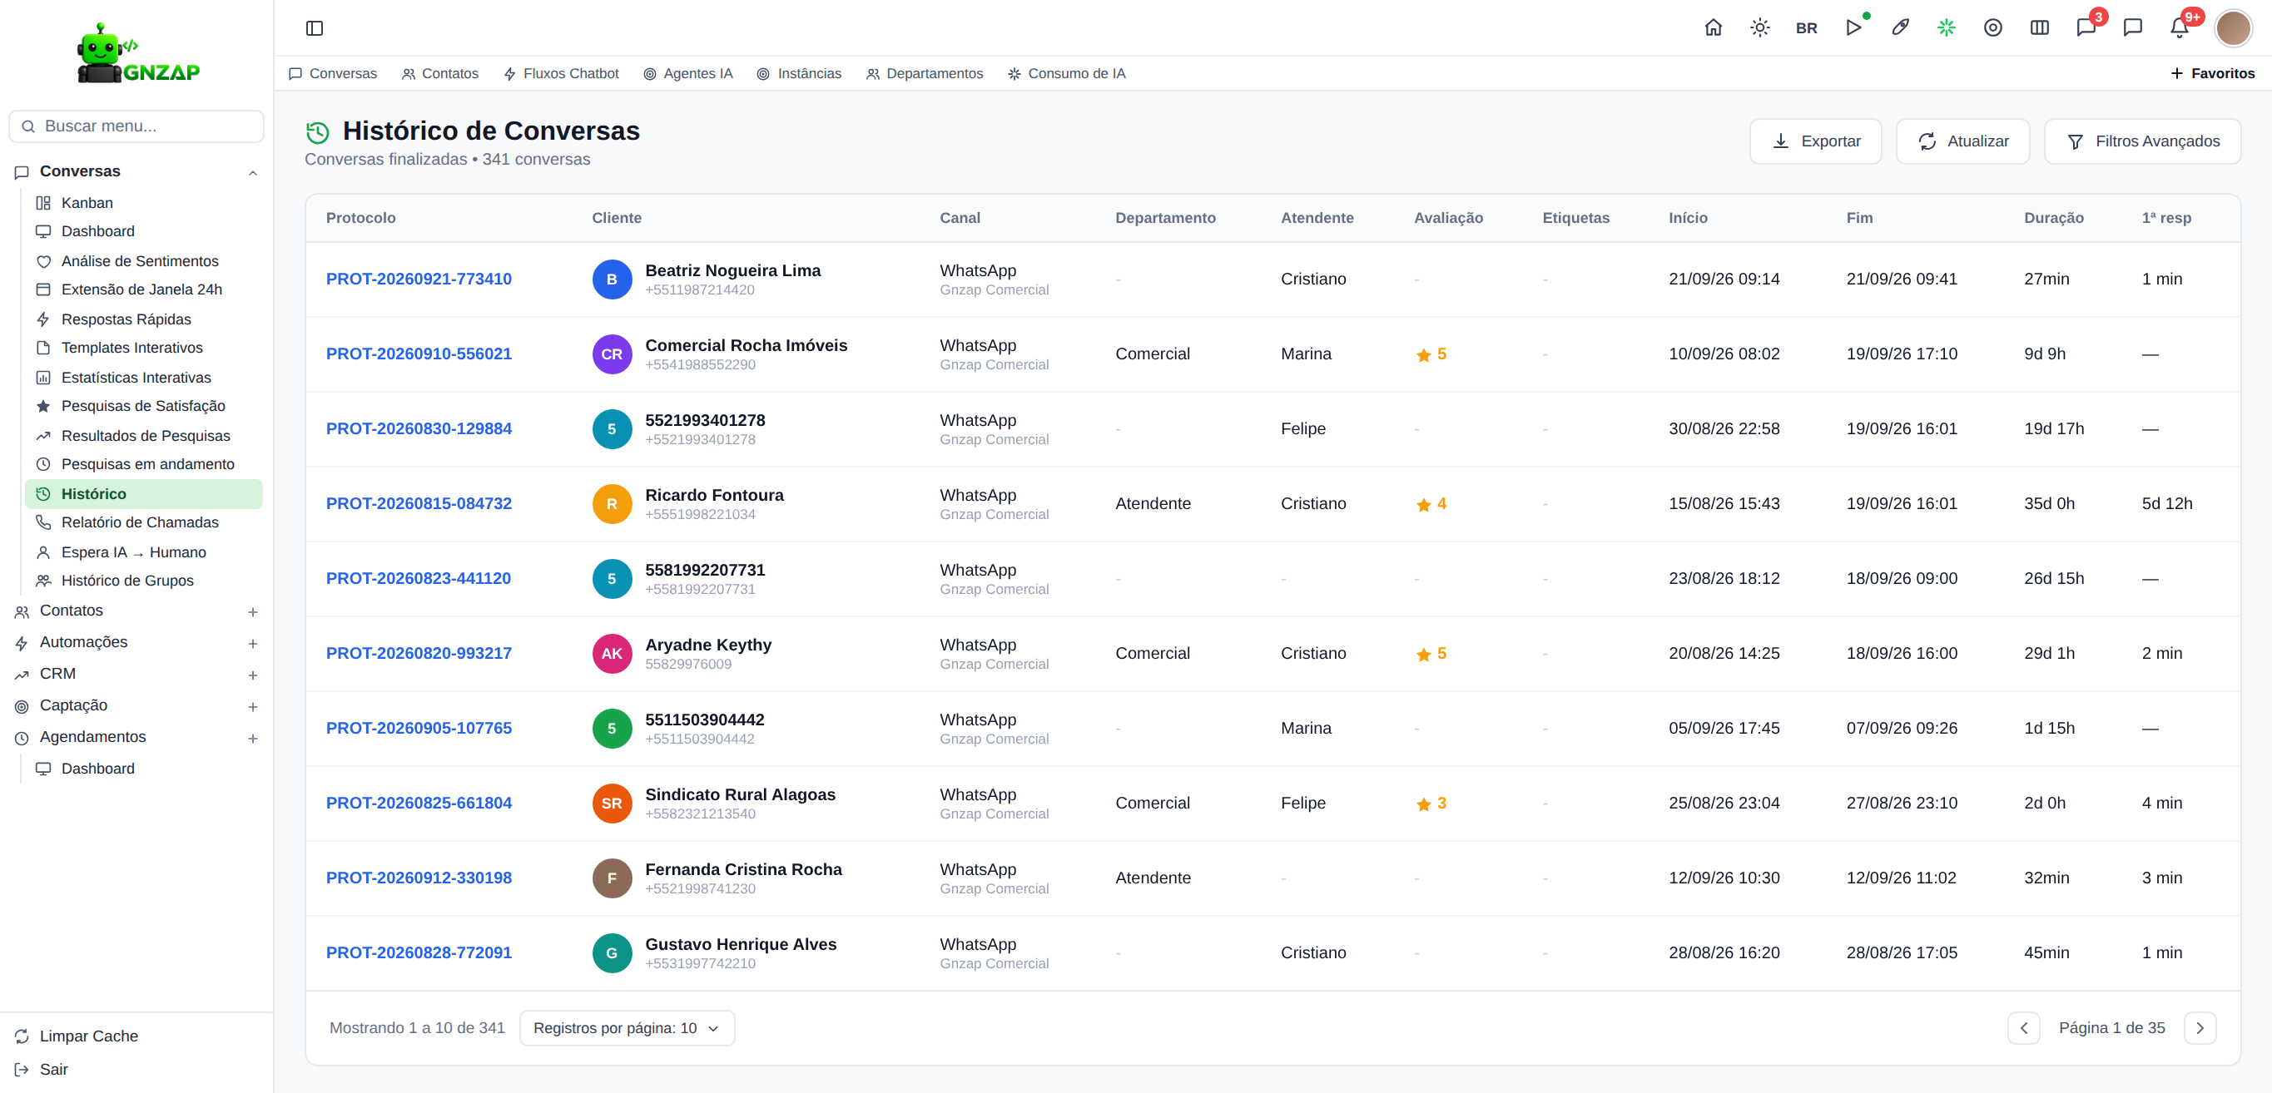The image size is (2272, 1093).
Task: Open protocol PROT-20260921-773410
Action: pyautogui.click(x=419, y=279)
